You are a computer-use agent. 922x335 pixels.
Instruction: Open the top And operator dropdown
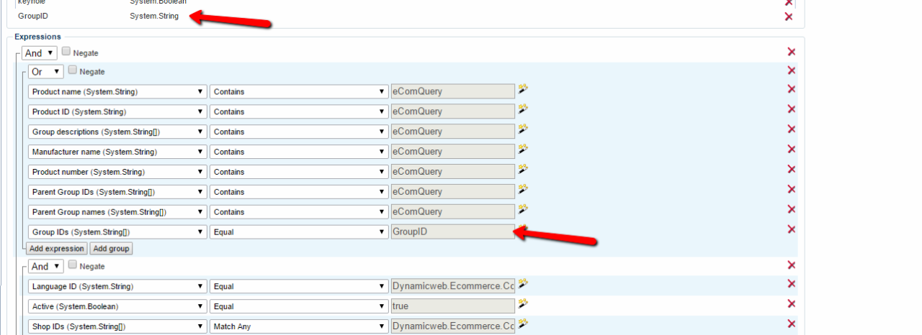[39, 53]
